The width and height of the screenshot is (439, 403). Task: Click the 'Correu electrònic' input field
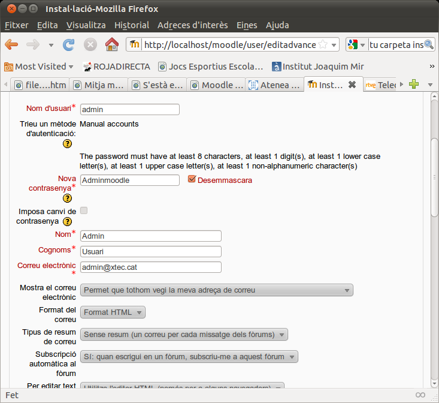151,267
